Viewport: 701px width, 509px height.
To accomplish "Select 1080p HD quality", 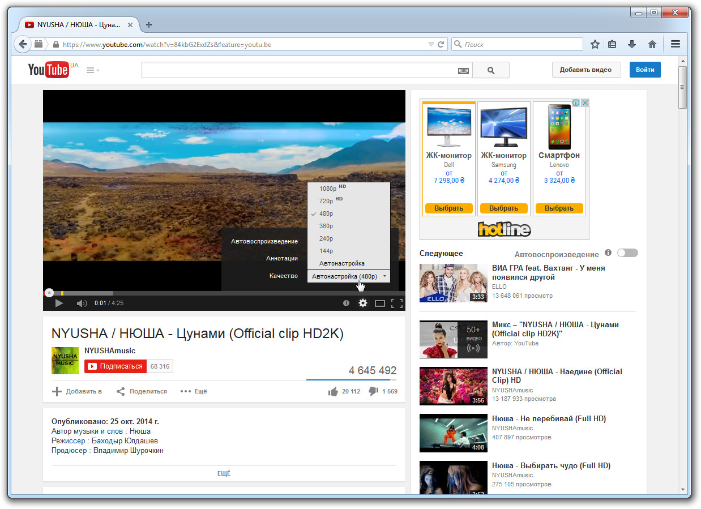I will (349, 189).
